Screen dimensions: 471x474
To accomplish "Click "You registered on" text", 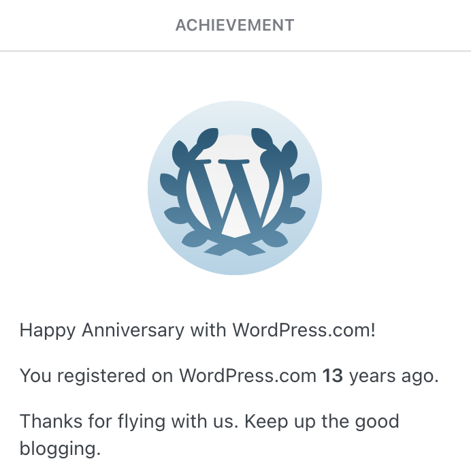I will [x=97, y=375].
